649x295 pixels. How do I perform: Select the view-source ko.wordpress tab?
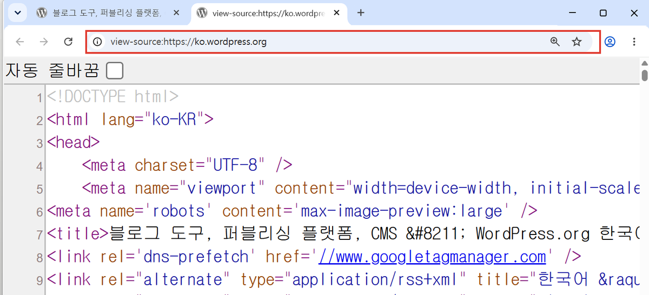[x=270, y=13]
